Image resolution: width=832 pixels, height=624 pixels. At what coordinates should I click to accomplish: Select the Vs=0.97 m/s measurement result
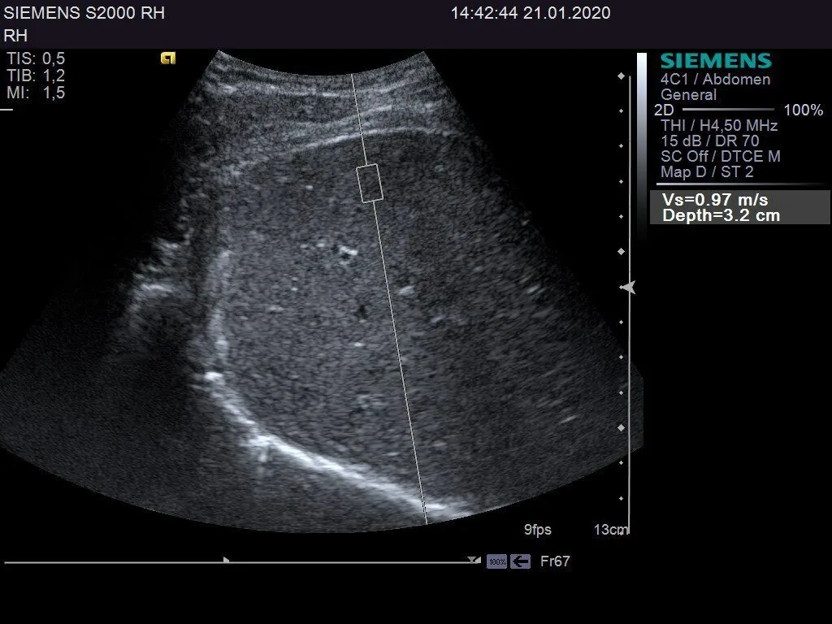pyautogui.click(x=715, y=200)
